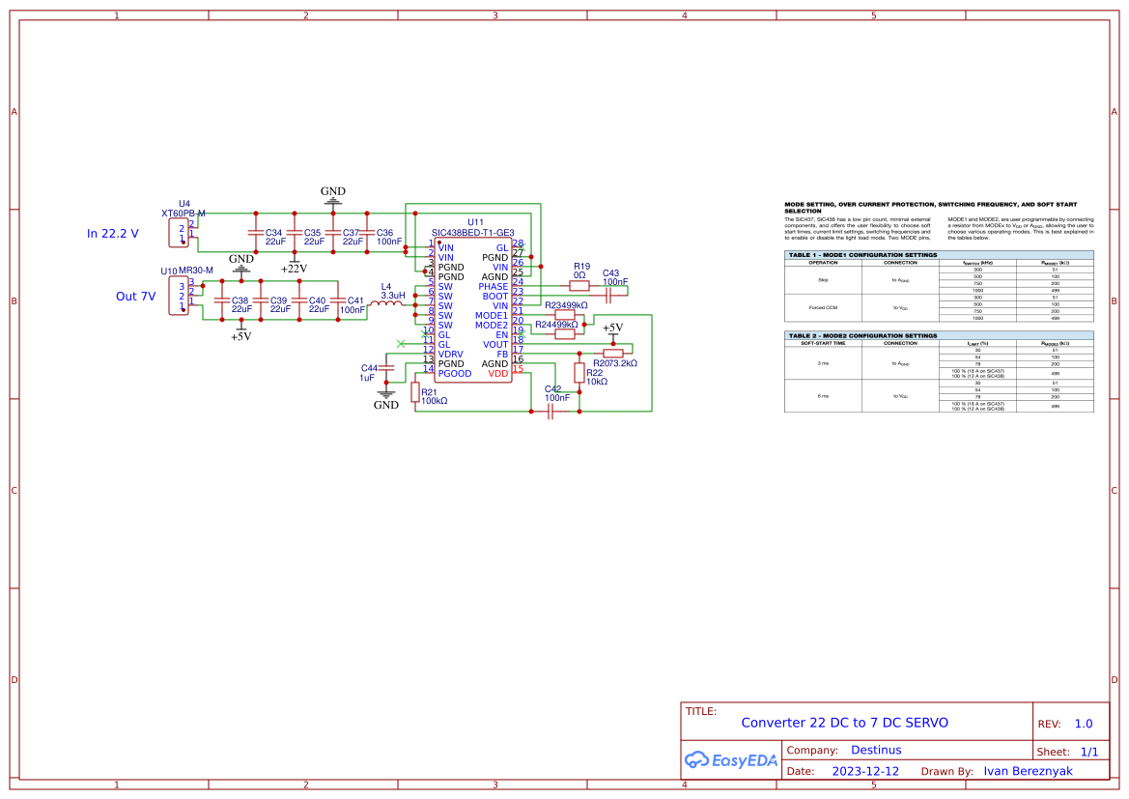Select the EasyEDA logo in title block
Viewport: 1129px width, 799px height.
(731, 760)
